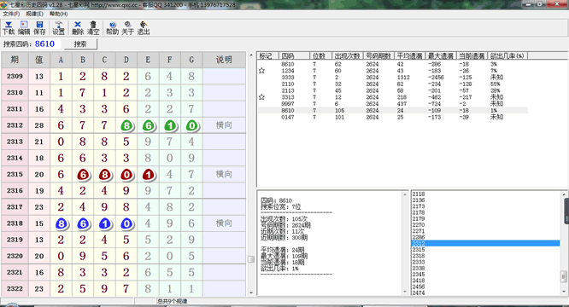
Task: Click the star mark on row 3313
Action: coord(261,97)
